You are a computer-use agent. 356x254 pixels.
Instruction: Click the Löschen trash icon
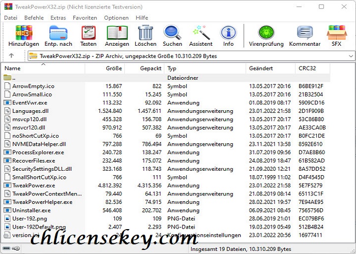pos(145,33)
